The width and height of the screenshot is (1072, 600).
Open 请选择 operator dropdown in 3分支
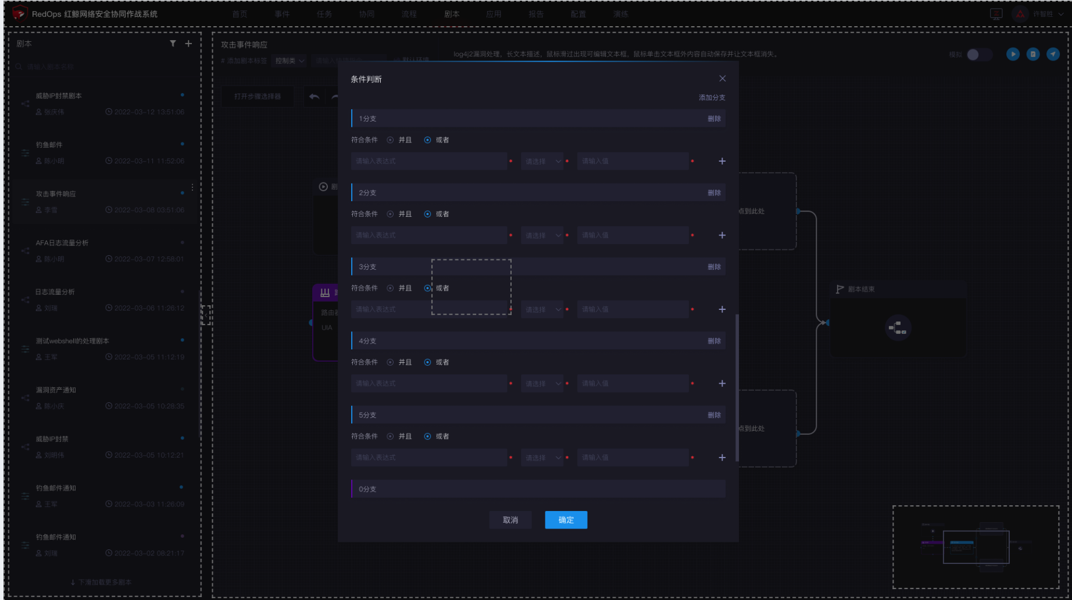(x=542, y=309)
